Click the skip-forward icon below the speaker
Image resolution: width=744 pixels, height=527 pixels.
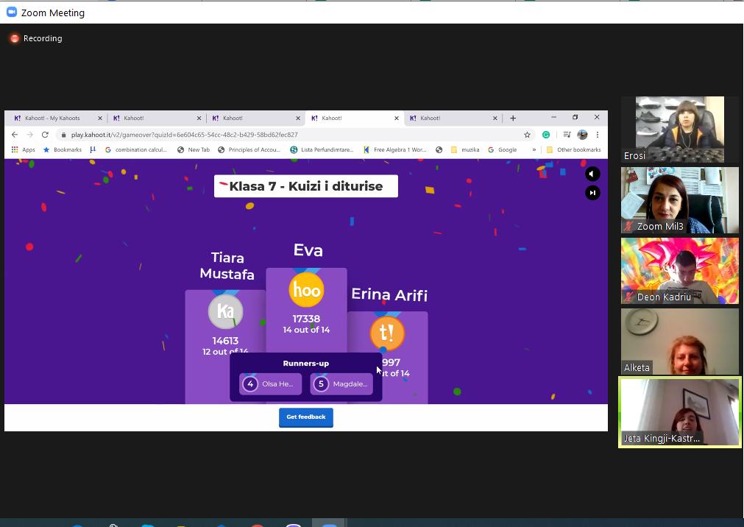coord(592,193)
